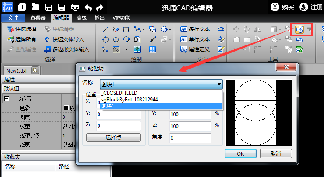Image resolution: width=324 pixels, height=177 pixels.
Task: Click the New file icon in title bar
Action: 22,7
